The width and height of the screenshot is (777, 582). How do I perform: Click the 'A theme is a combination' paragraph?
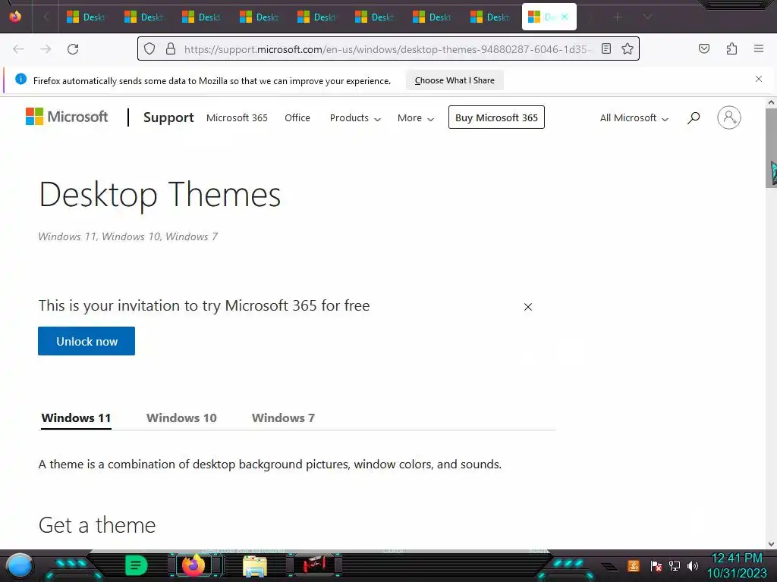click(270, 465)
